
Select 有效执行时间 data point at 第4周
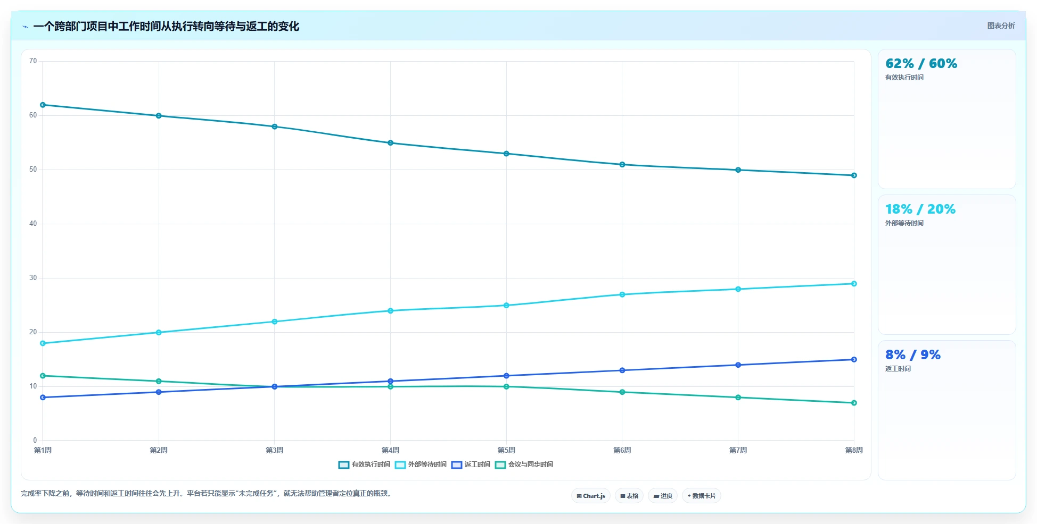pyautogui.click(x=390, y=143)
